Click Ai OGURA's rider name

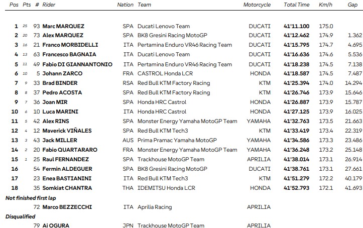[56, 226]
